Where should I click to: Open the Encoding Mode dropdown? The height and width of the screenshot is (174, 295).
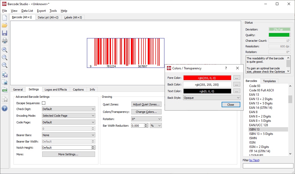pos(69,116)
